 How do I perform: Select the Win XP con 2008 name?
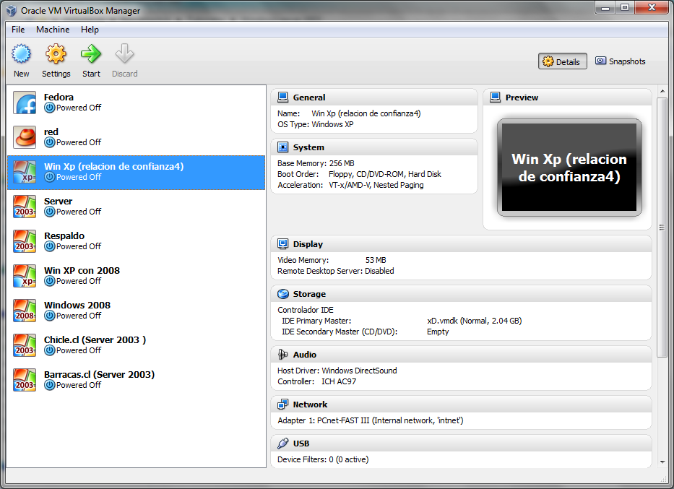click(x=82, y=271)
